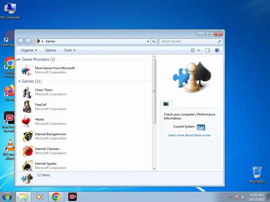Click the address bar Games breadcrumb arrow
The width and height of the screenshot is (270, 202).
click(43, 41)
